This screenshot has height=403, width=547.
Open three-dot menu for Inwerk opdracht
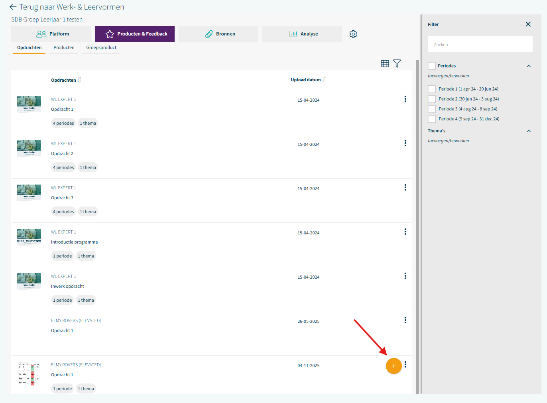(405, 276)
